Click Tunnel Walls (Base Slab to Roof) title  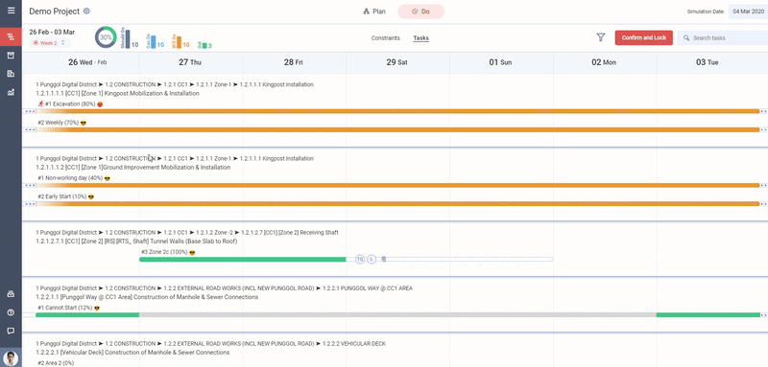point(136,241)
